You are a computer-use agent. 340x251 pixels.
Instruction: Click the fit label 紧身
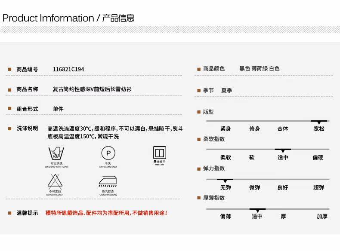(226, 129)
